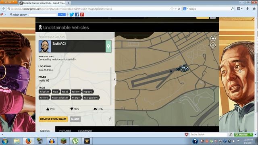Click the taskbar clock
Image resolution: width=258 pixels, height=145 pixels.
248,141
